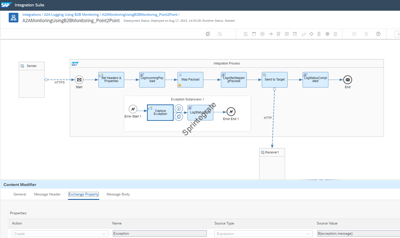This screenshot has height=238, width=400.
Task: Select the LogStatusCompleted step
Action: 316,80
